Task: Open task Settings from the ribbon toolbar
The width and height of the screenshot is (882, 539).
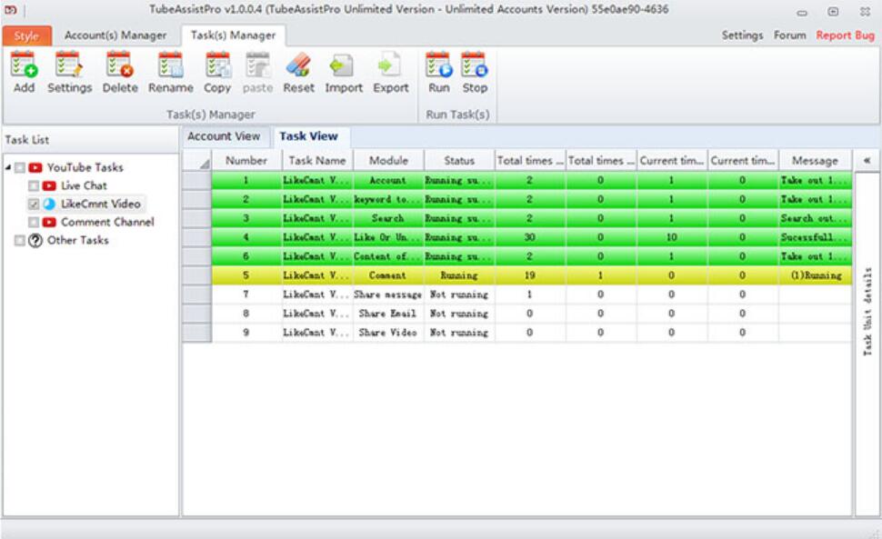Action: 69,65
